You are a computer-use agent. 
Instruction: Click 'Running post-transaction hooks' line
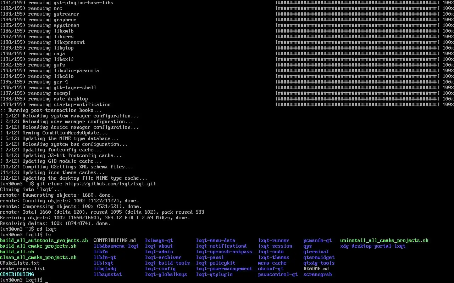[x=51, y=110]
